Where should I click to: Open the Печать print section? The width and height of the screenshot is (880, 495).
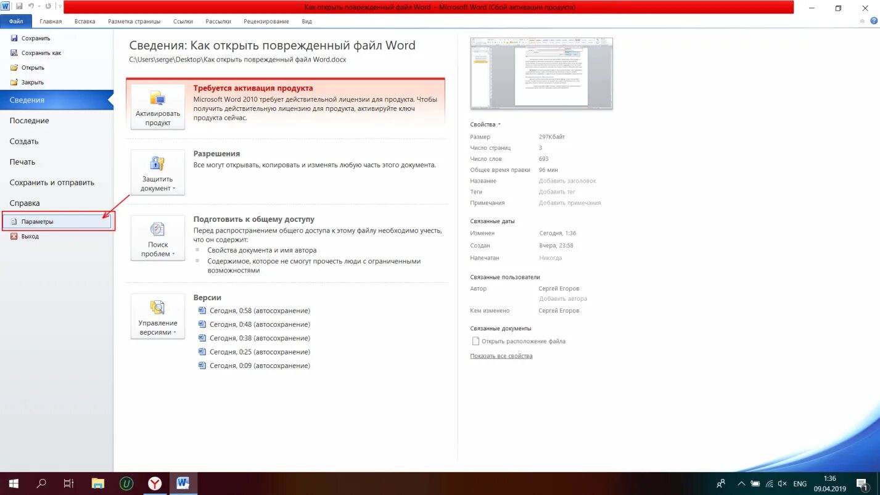[22, 162]
